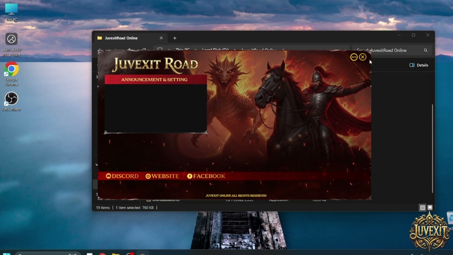Click the Explorer search magnifier icon

tap(426, 50)
